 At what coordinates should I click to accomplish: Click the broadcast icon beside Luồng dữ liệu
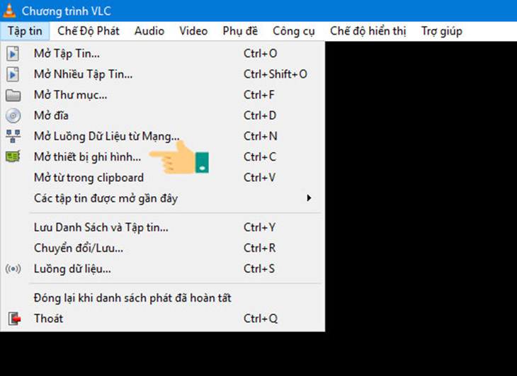(x=13, y=269)
